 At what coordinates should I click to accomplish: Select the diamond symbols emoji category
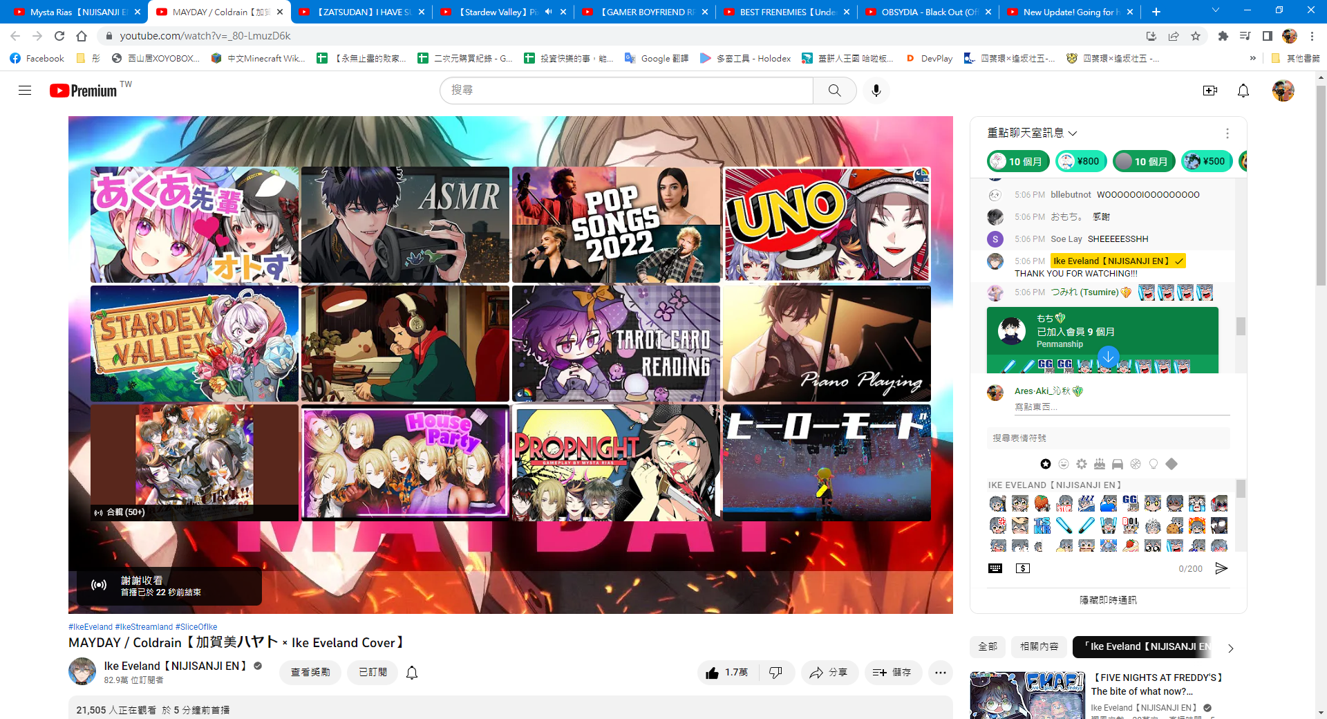pos(1171,464)
